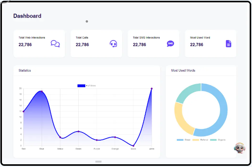This screenshot has width=252, height=167.
Task: Click the headset icon on Total Calls card
Action: coord(113,44)
